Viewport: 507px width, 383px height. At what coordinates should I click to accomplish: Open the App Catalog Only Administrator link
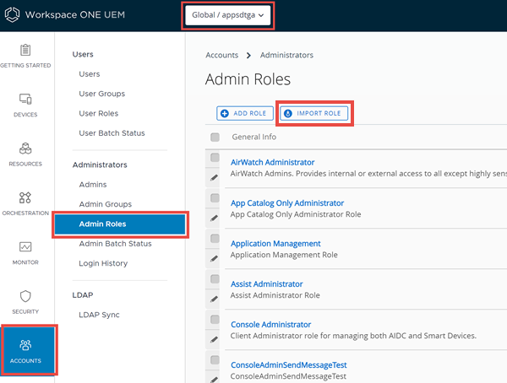pos(287,203)
